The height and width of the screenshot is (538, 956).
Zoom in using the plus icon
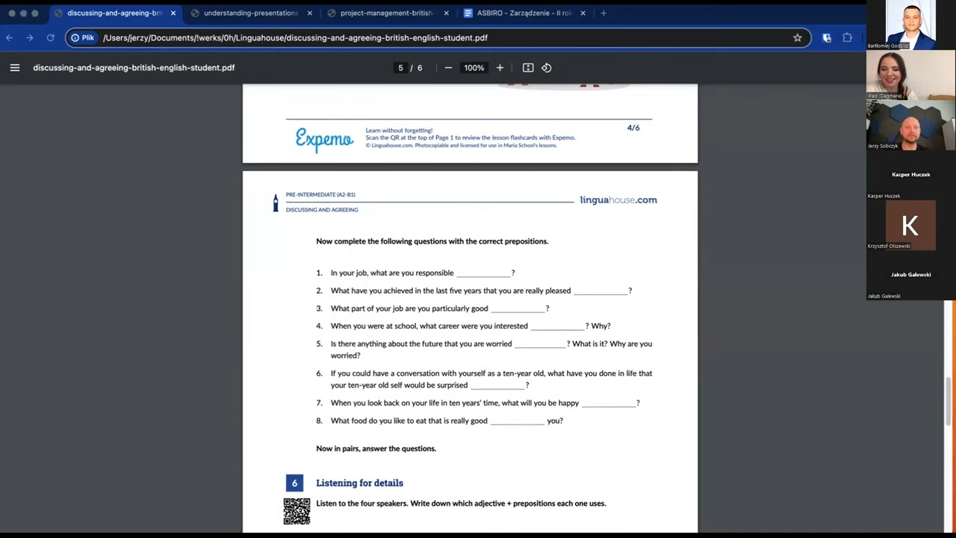[x=500, y=67]
